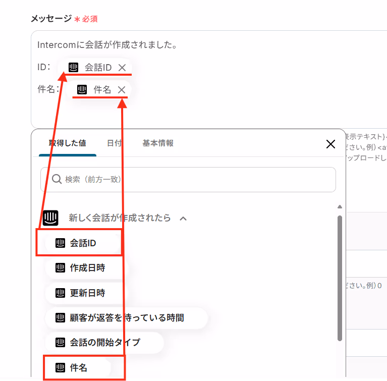Image resolution: width=387 pixels, height=381 pixels.
Task: Click the メッセージ field label
Action: coord(51,19)
